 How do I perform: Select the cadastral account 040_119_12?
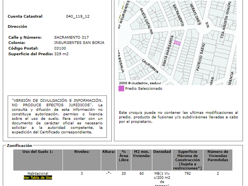78,16
